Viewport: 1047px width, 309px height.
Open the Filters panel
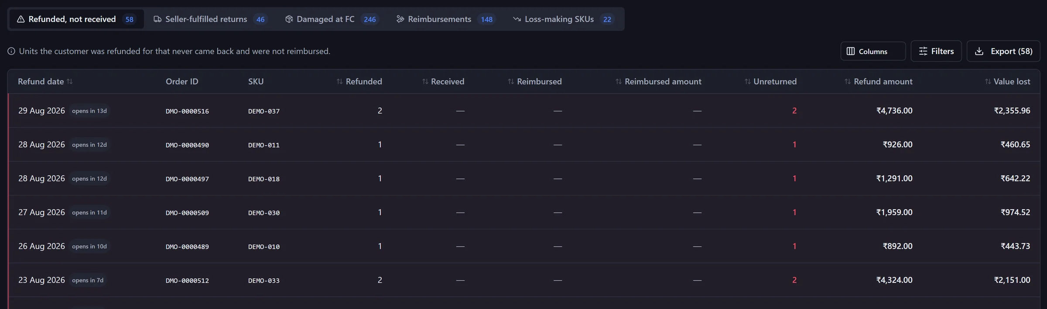[936, 51]
